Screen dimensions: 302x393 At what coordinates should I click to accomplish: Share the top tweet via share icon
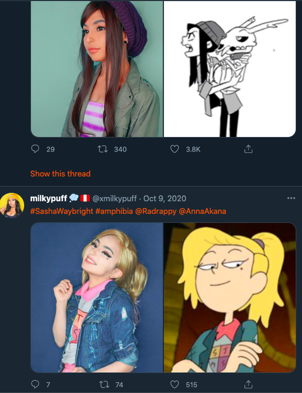(x=248, y=149)
